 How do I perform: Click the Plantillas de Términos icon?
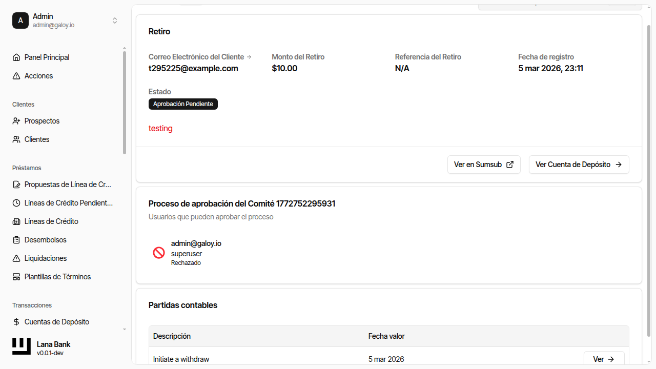pos(16,277)
